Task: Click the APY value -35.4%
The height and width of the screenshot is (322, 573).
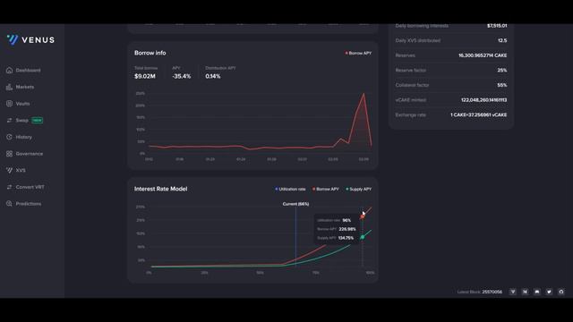Action: pos(182,76)
